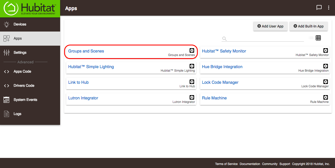Open gear settings for Link to Hub

click(192, 82)
